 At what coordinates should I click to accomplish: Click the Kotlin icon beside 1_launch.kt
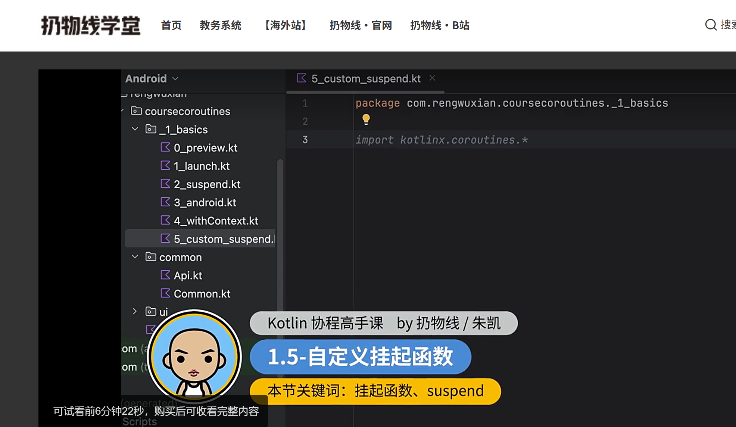(x=165, y=166)
